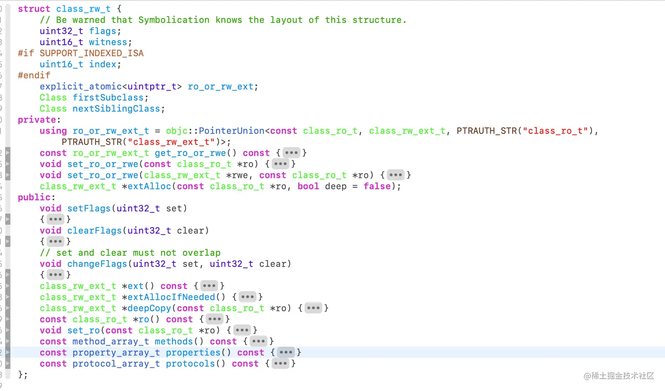Image resolution: width=665 pixels, height=391 pixels.
Task: Click the #endif directive
Action: (34, 76)
